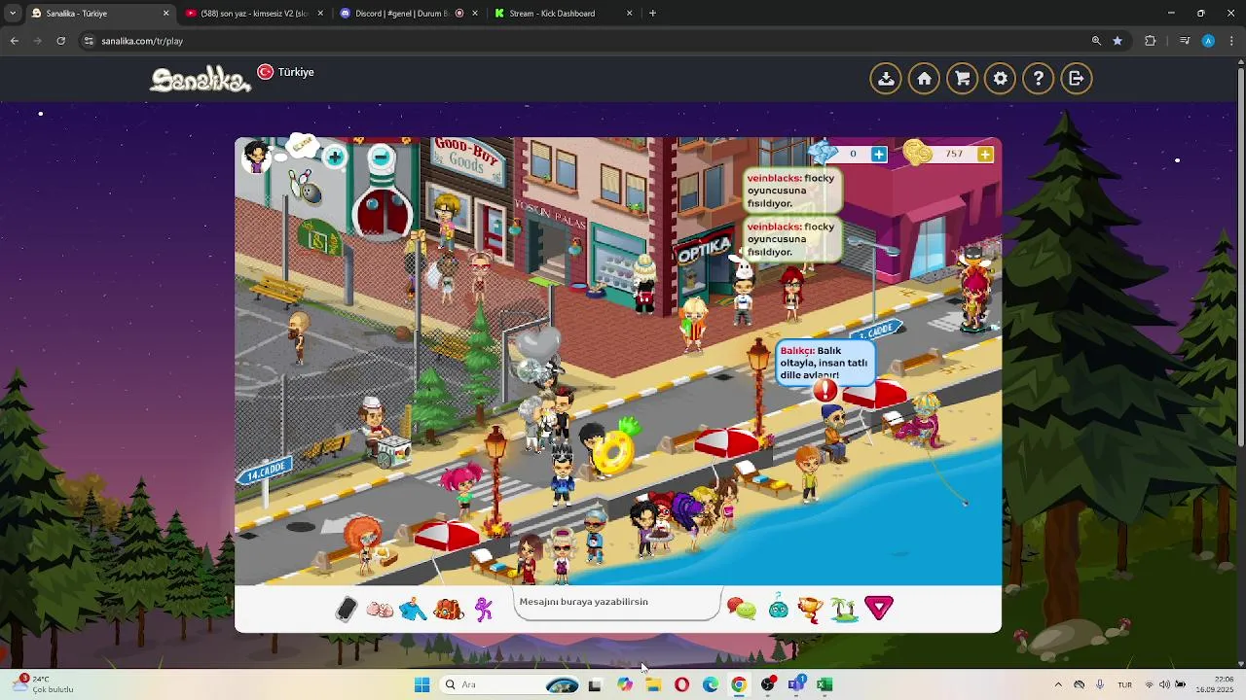This screenshot has width=1246, height=700.
Task: Open the tab search dropdown arrow
Action: [12, 14]
